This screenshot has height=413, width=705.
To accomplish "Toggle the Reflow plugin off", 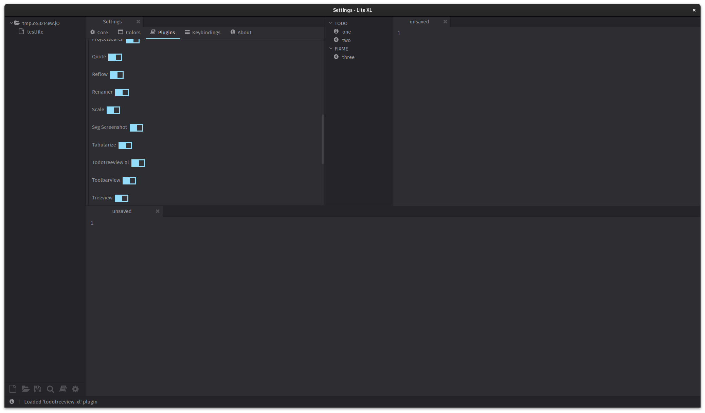I will (117, 75).
